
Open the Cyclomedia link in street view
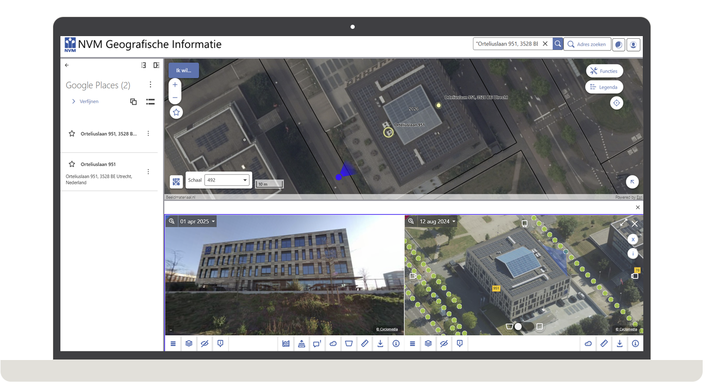point(387,329)
